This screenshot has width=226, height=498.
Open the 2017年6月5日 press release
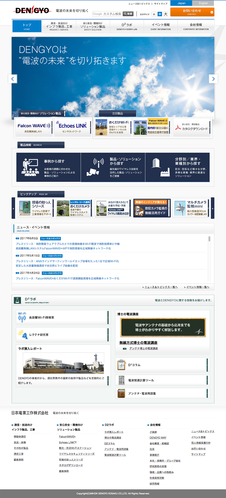click(68, 246)
